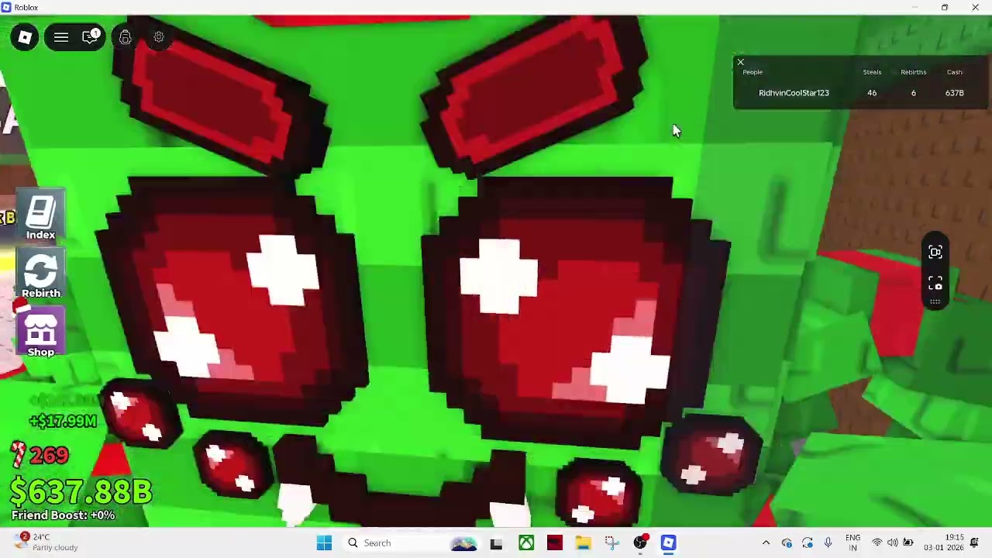Open the hamburger menu in Roblox top bar
Screen dimensions: 992x558
[x=61, y=37]
